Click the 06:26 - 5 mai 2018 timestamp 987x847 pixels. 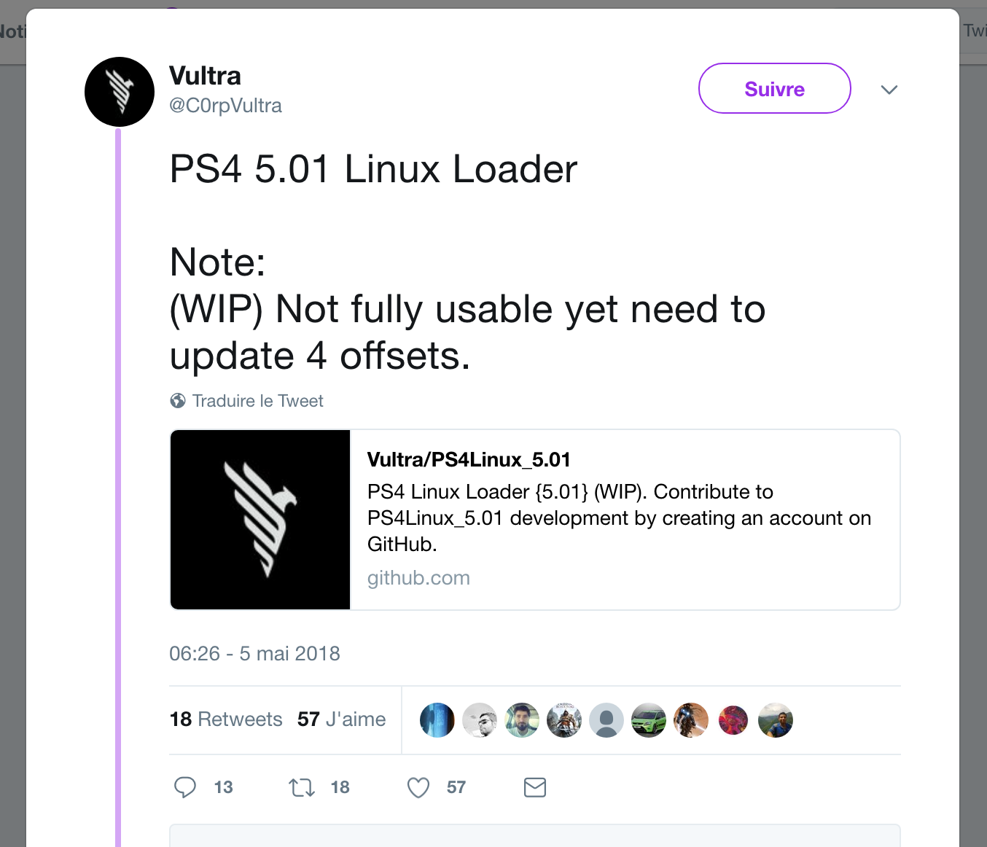coord(254,653)
